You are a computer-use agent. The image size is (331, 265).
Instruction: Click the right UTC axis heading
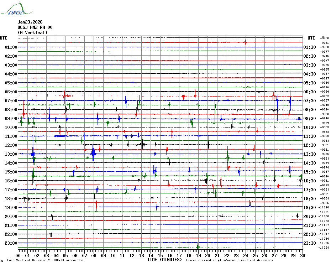tap(311, 38)
